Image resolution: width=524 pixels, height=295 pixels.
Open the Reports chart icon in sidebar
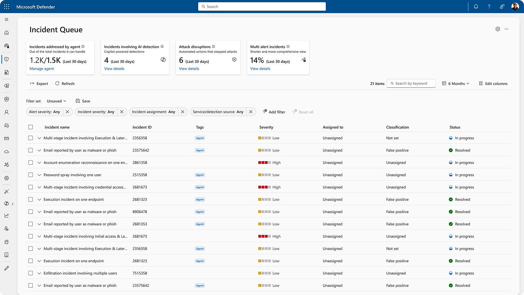7,216
